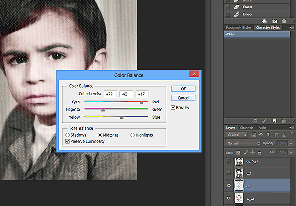Select the layer named کت by its name
The width and height of the screenshot is (296, 206).
pyautogui.click(x=249, y=173)
